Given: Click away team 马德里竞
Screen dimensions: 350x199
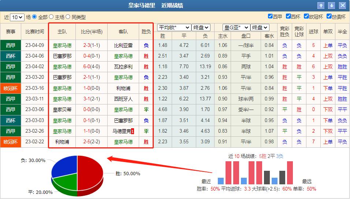Looking at the screenshot, I should pos(122,131).
